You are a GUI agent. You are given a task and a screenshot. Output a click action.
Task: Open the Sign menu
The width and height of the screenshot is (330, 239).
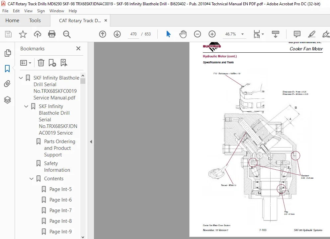41,11
